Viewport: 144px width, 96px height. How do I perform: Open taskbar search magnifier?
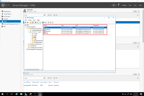7,94
